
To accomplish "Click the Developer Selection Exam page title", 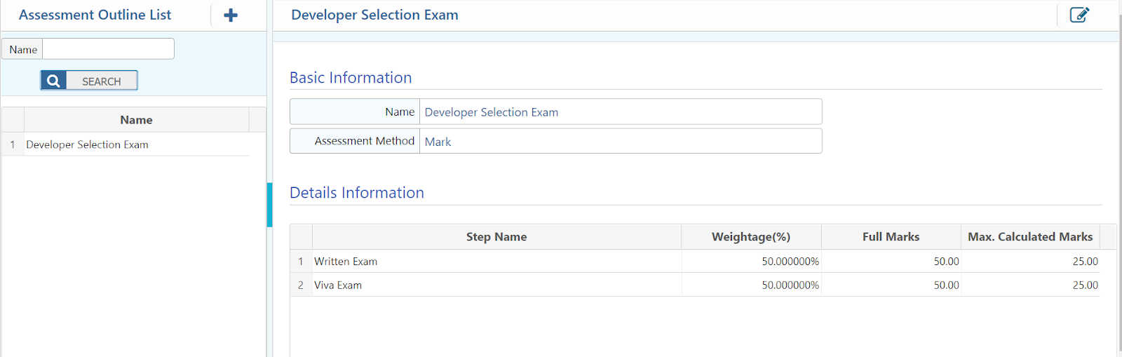I will pos(374,15).
